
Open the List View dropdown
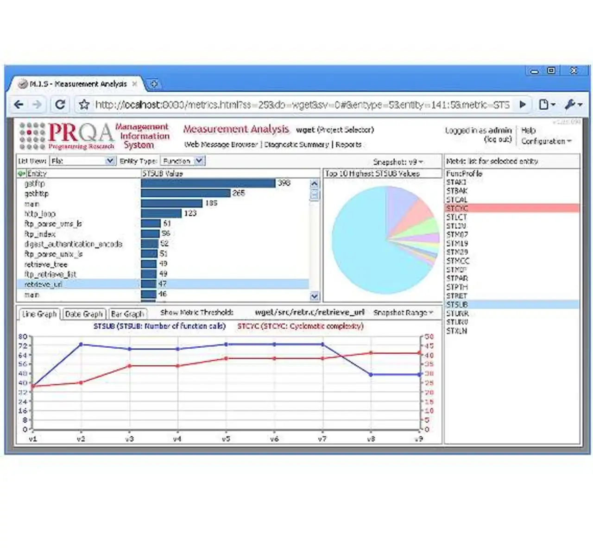[x=110, y=161]
